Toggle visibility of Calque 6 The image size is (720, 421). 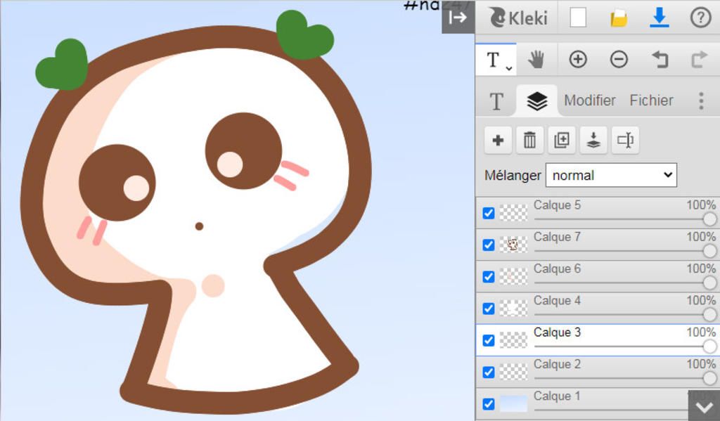pos(489,277)
